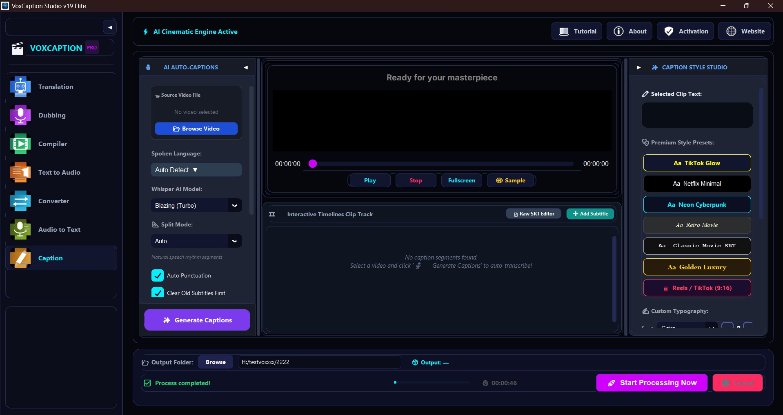The height and width of the screenshot is (415, 783).
Task: Click the black video preview area
Action: click(x=442, y=121)
